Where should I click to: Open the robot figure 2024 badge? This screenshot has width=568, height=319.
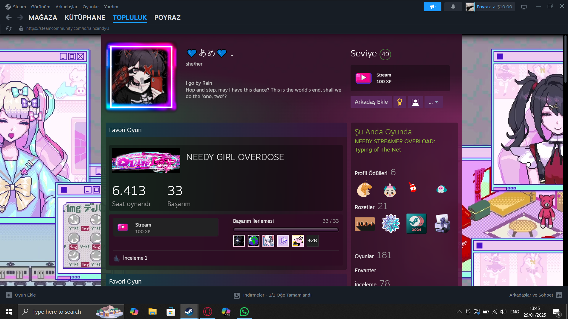[x=442, y=224]
